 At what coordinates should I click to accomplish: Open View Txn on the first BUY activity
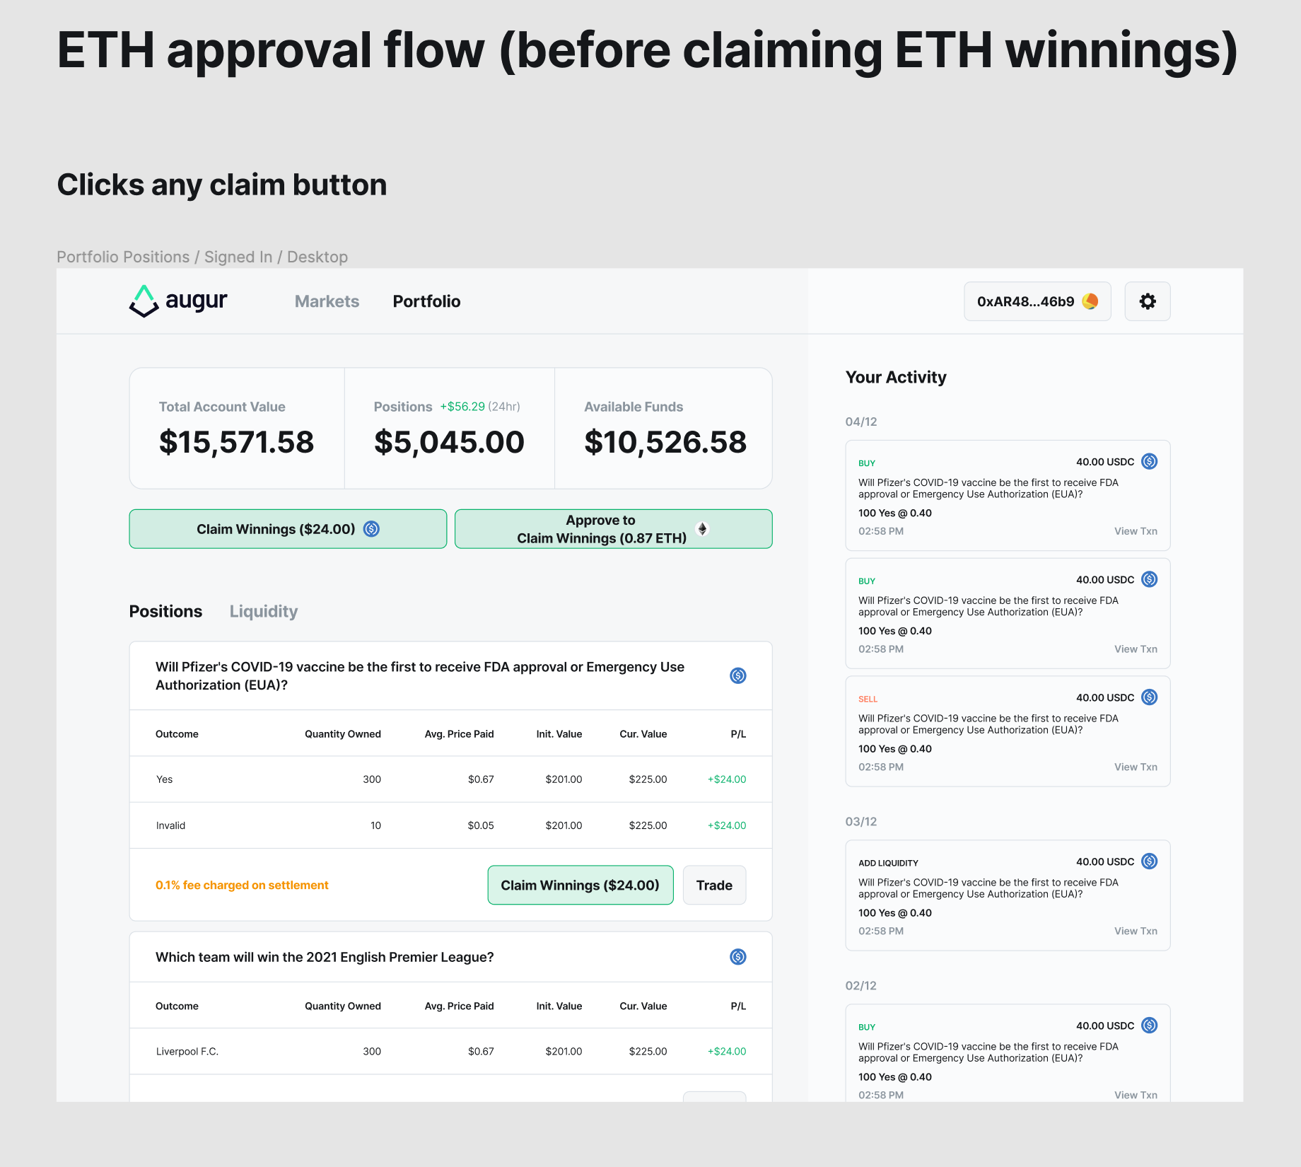[x=1135, y=530]
